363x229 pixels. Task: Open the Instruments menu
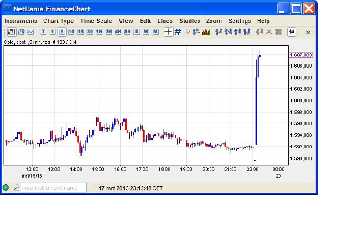(x=21, y=21)
